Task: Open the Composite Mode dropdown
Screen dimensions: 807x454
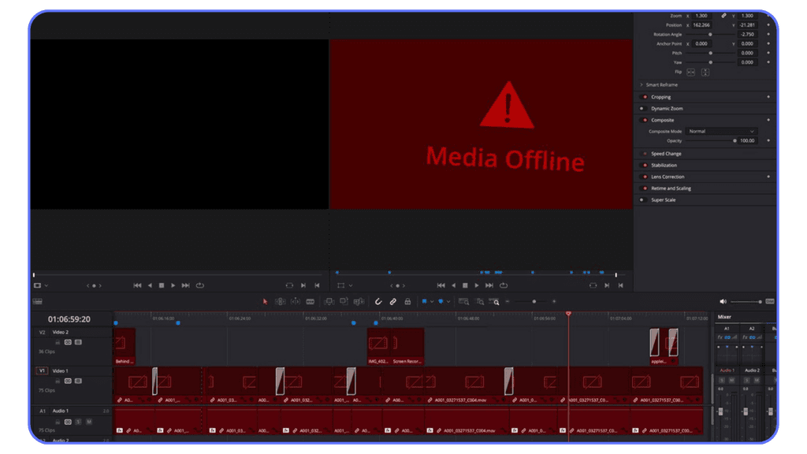Action: (x=722, y=132)
